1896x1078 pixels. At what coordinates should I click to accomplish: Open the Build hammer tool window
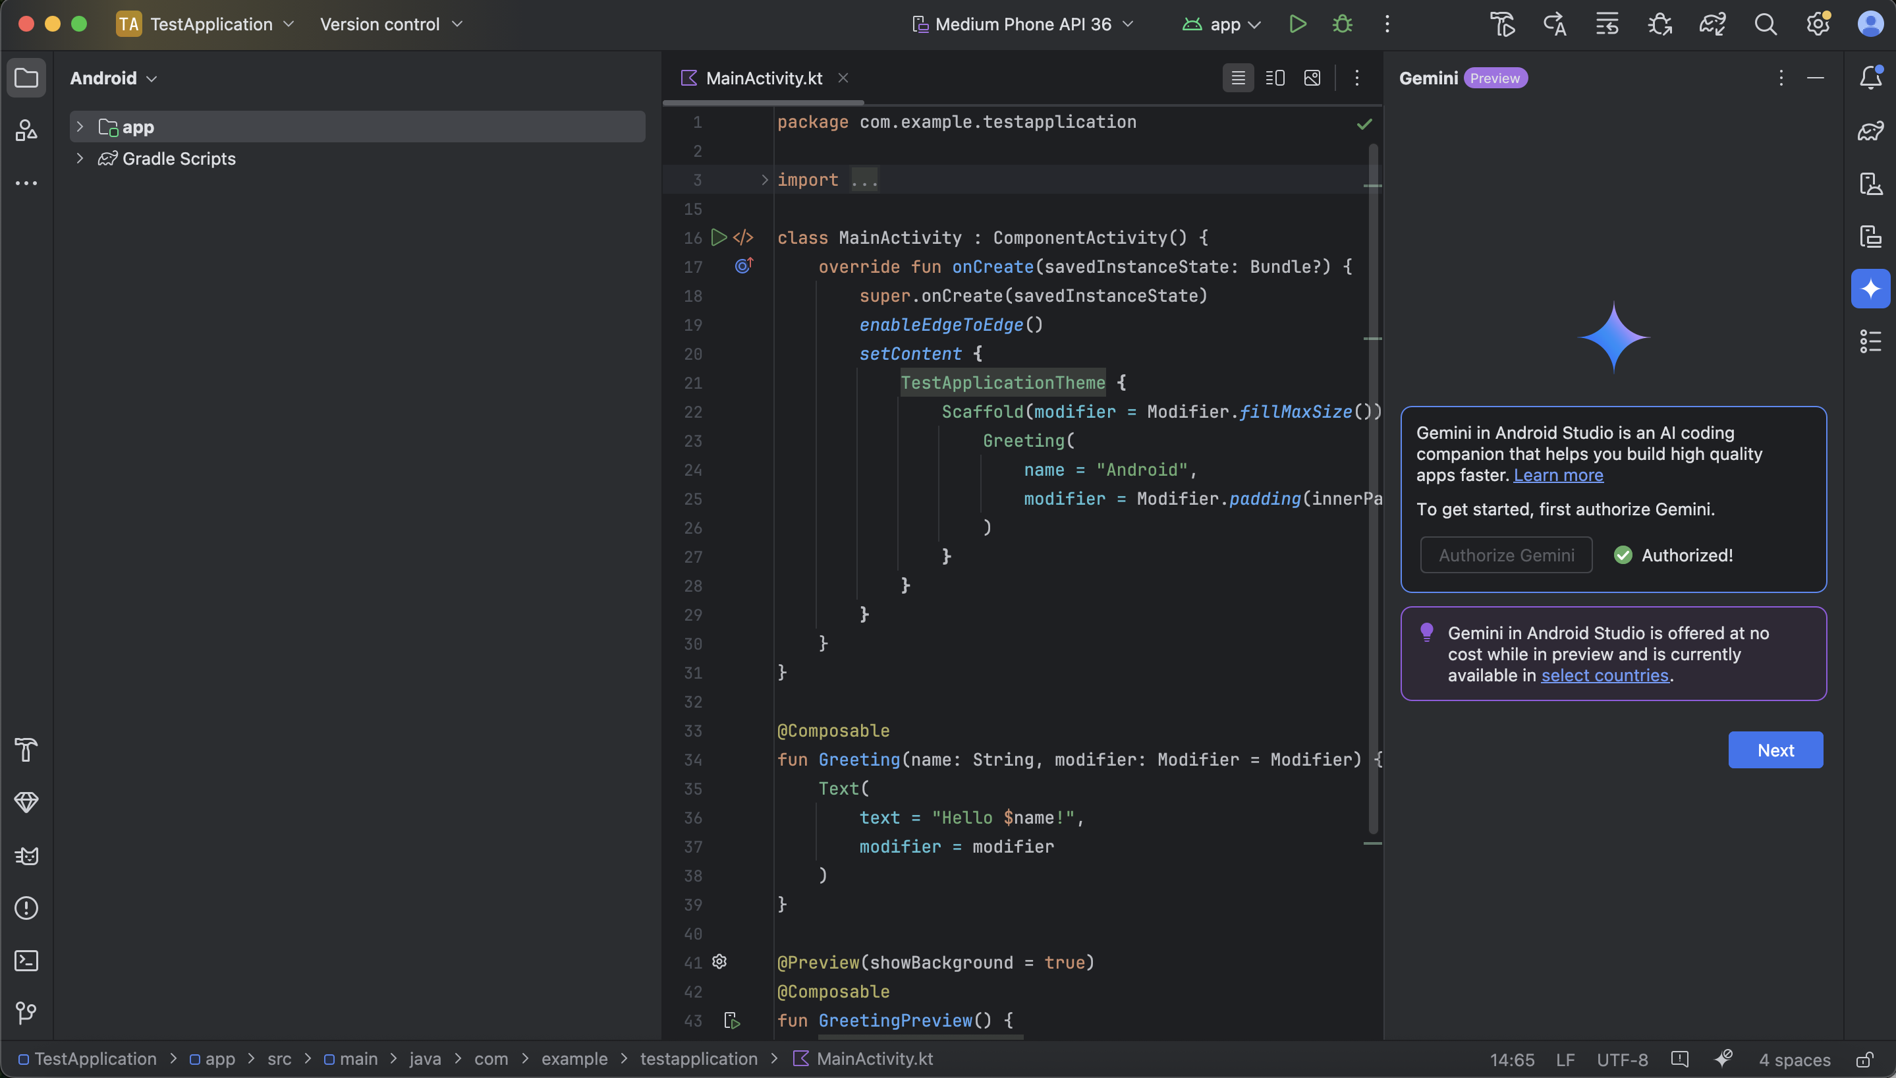26,750
